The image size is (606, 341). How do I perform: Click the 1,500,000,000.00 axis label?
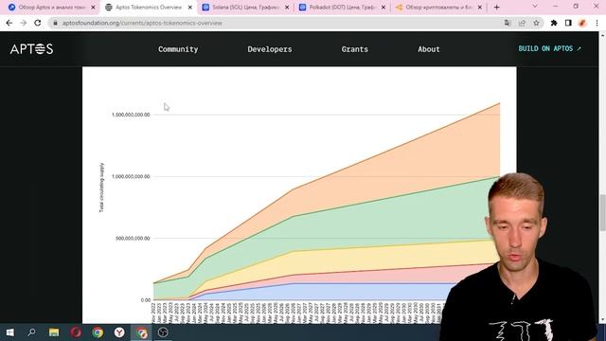(x=131, y=115)
